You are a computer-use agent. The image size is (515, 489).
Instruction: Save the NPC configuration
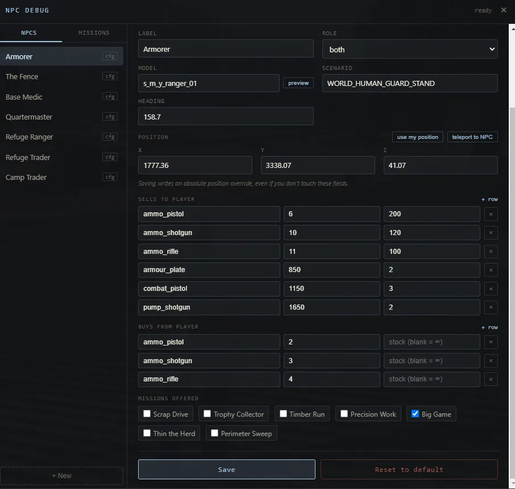[x=227, y=469]
